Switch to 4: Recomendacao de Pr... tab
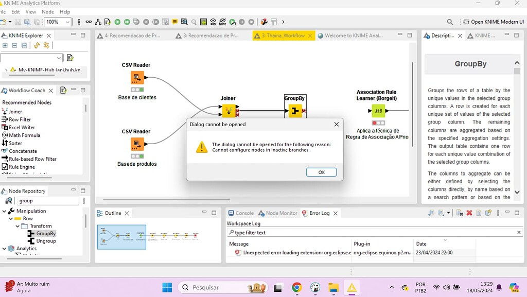This screenshot has width=527, height=297. click(x=129, y=36)
